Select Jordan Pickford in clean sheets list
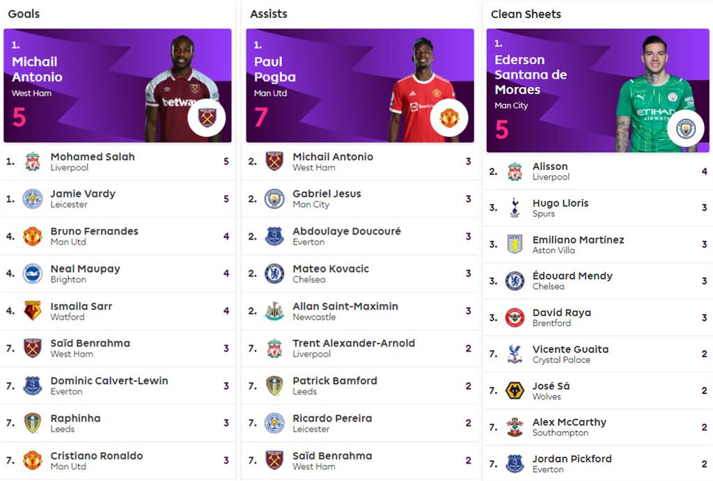The width and height of the screenshot is (713, 481). [x=572, y=459]
